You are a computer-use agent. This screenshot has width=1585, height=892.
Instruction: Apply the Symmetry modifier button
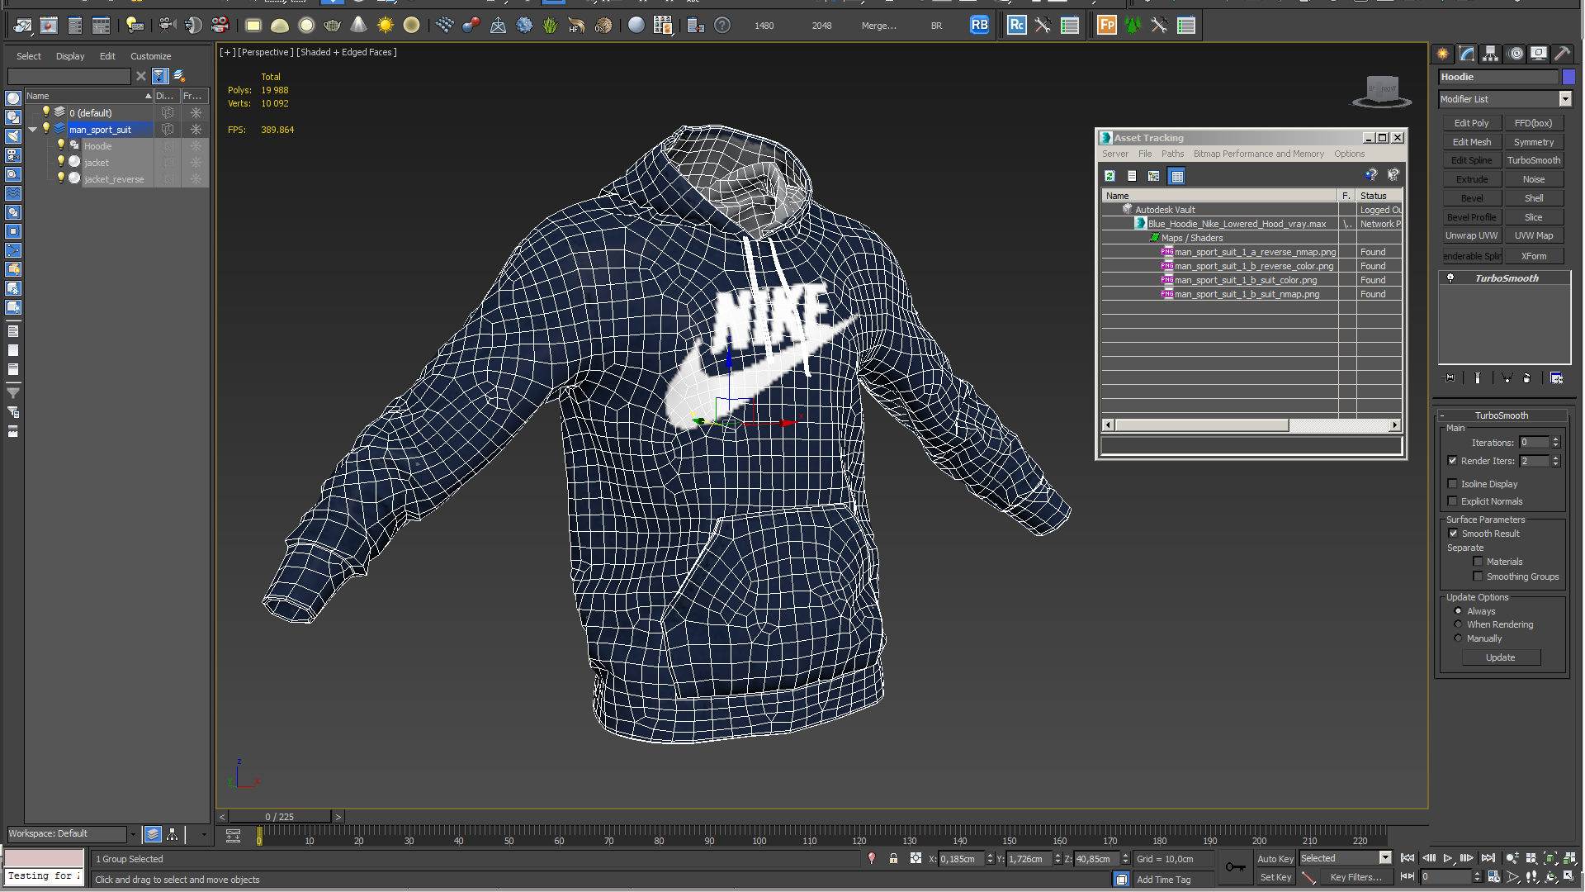(x=1533, y=142)
